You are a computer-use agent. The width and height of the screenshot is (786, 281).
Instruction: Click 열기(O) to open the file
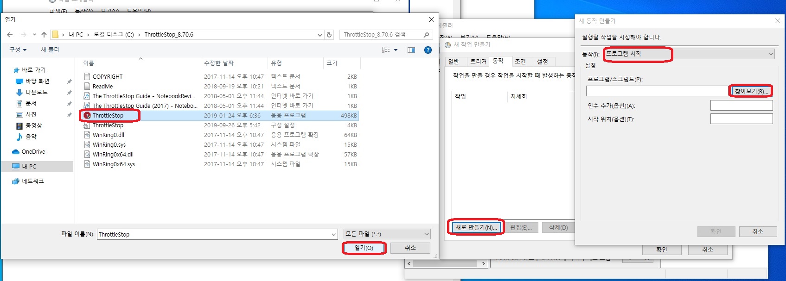coord(364,248)
